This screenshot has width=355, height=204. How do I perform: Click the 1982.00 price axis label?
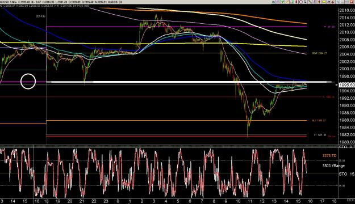[x=346, y=135]
